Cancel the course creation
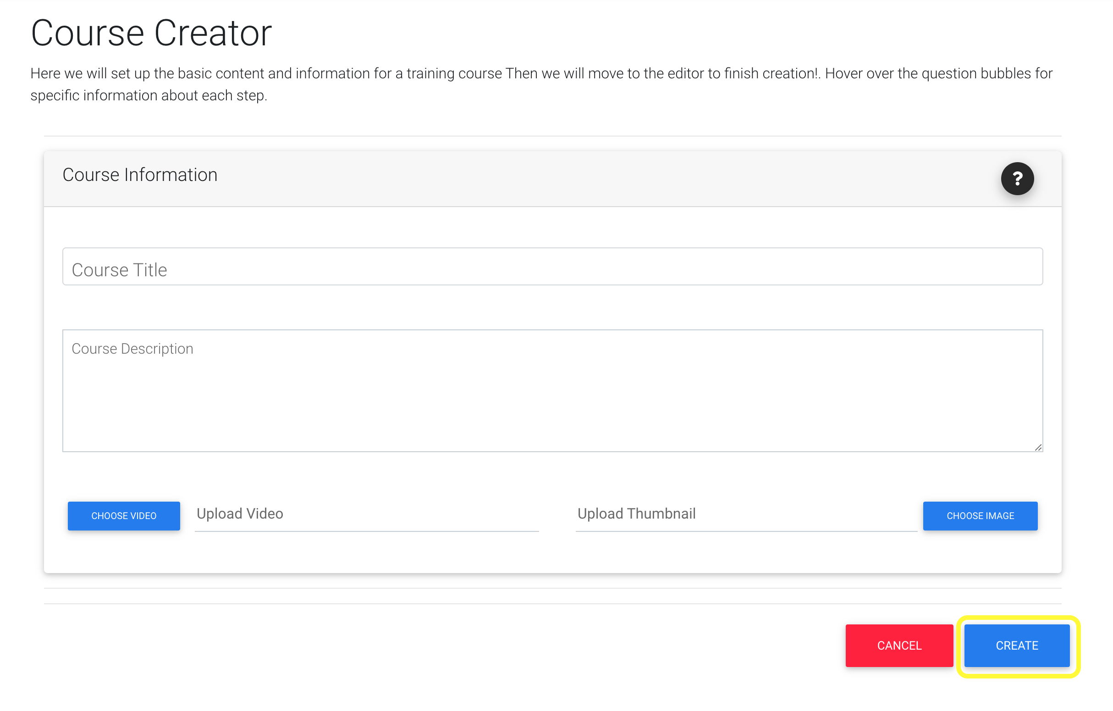The image size is (1113, 711). click(x=899, y=645)
